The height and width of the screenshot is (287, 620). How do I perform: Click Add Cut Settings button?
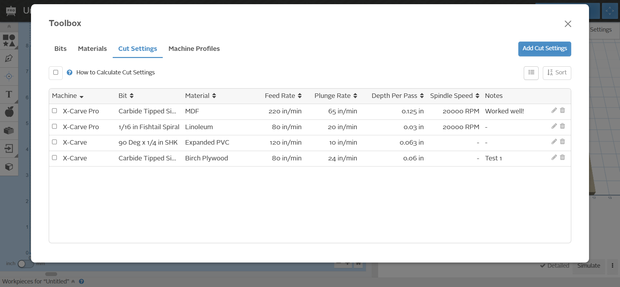click(544, 49)
